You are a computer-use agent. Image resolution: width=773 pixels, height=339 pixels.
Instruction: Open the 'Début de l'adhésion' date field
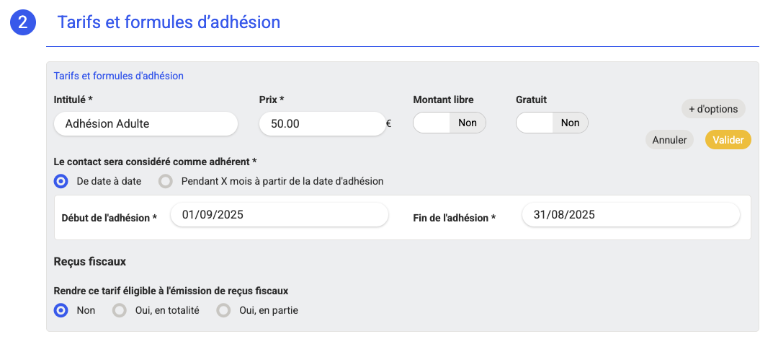tap(280, 215)
